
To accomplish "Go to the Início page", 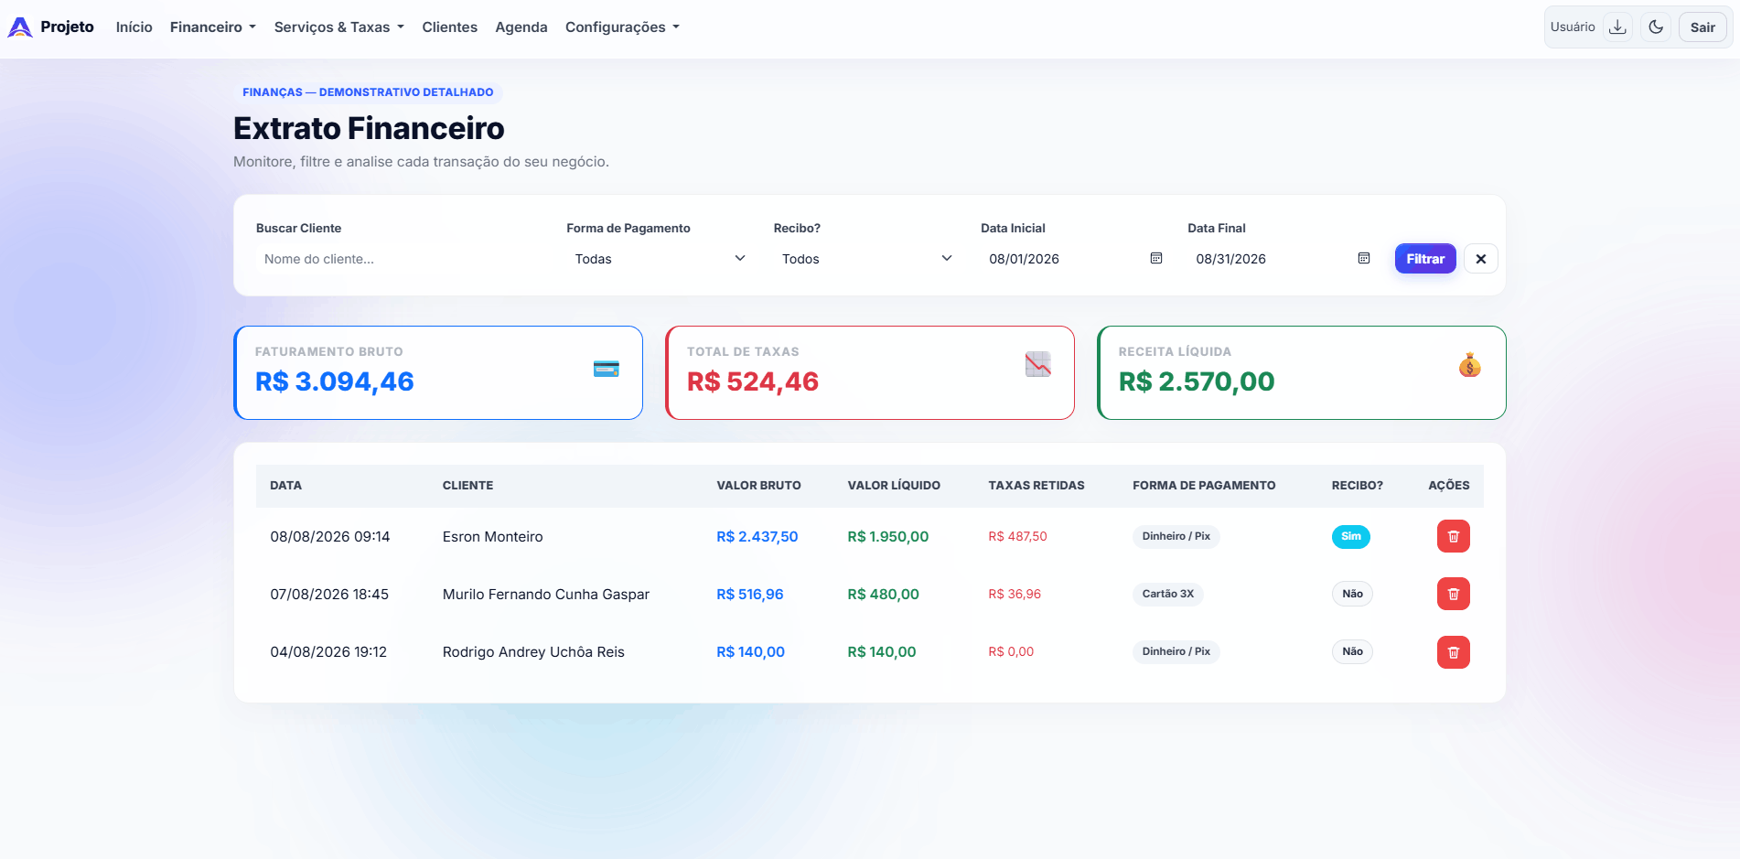I will [134, 27].
